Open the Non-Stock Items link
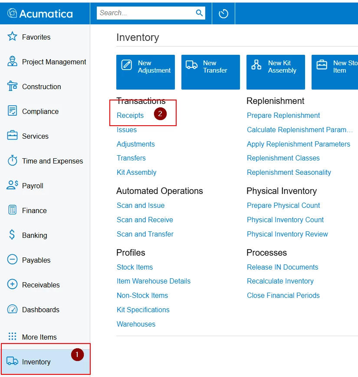 coord(142,296)
